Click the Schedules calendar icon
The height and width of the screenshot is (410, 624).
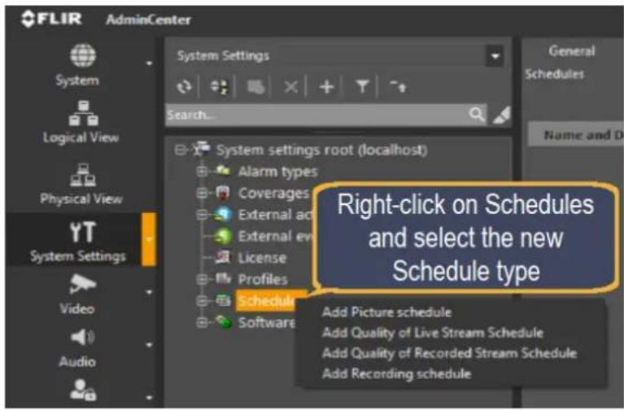(x=223, y=300)
